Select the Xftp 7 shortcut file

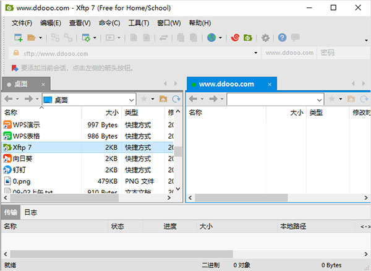[x=88, y=147]
